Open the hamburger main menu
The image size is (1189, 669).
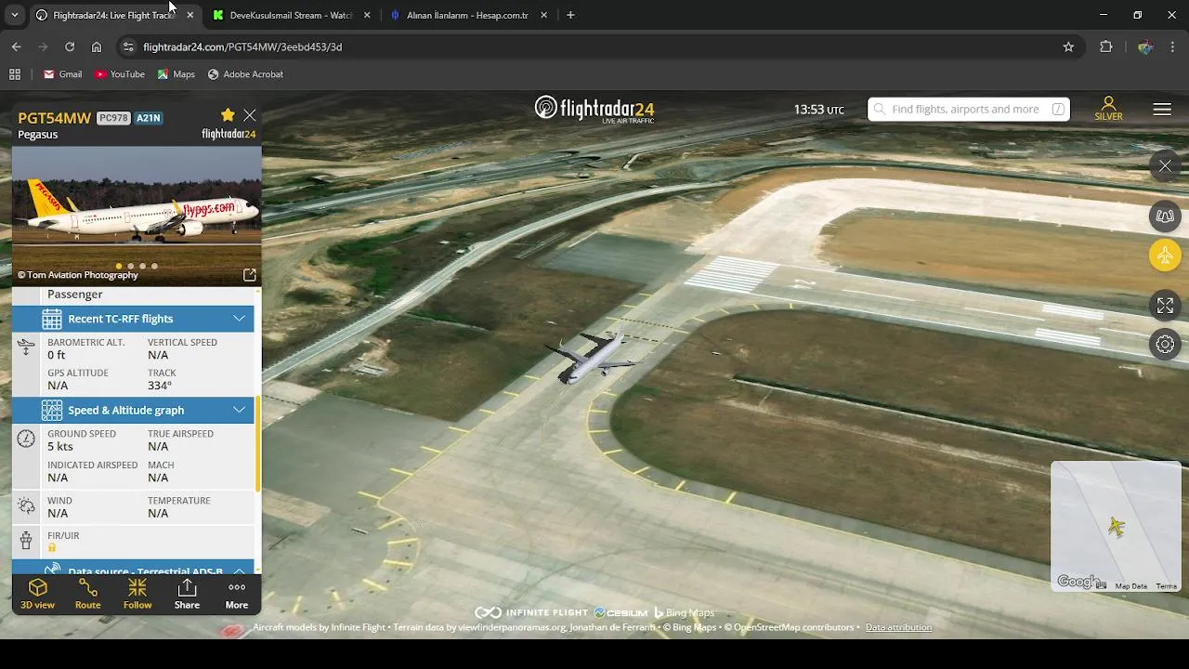1162,109
